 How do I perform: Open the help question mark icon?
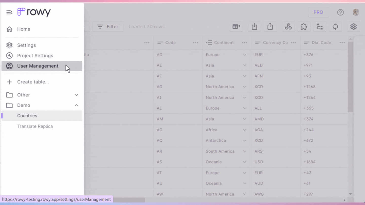340,12
